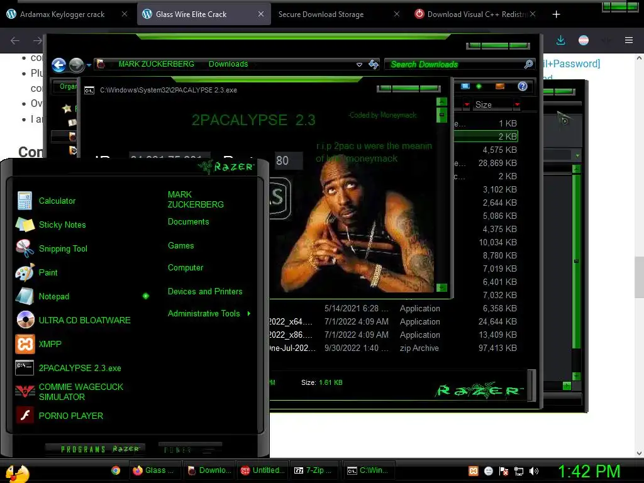Open the Organize menu in explorer

[67, 86]
